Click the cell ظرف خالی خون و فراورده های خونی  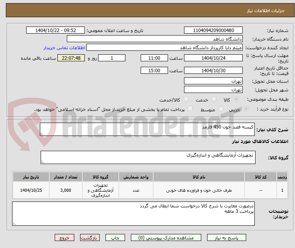199,190
